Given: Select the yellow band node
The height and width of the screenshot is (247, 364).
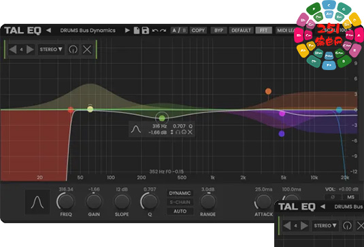Looking at the screenshot, I should coord(90,109).
